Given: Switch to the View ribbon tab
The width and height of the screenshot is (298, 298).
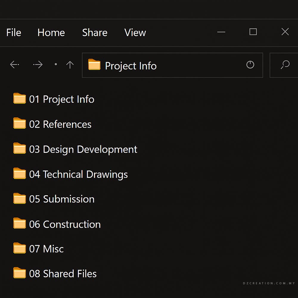Looking at the screenshot, I should click(135, 32).
